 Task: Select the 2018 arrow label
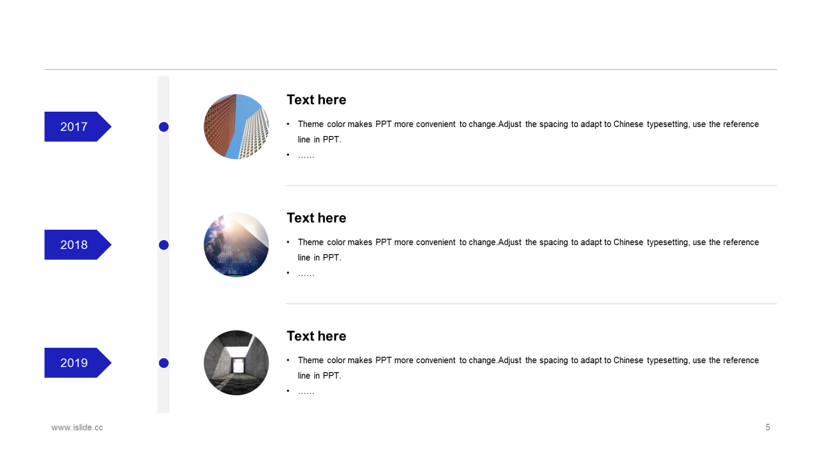[x=78, y=244]
